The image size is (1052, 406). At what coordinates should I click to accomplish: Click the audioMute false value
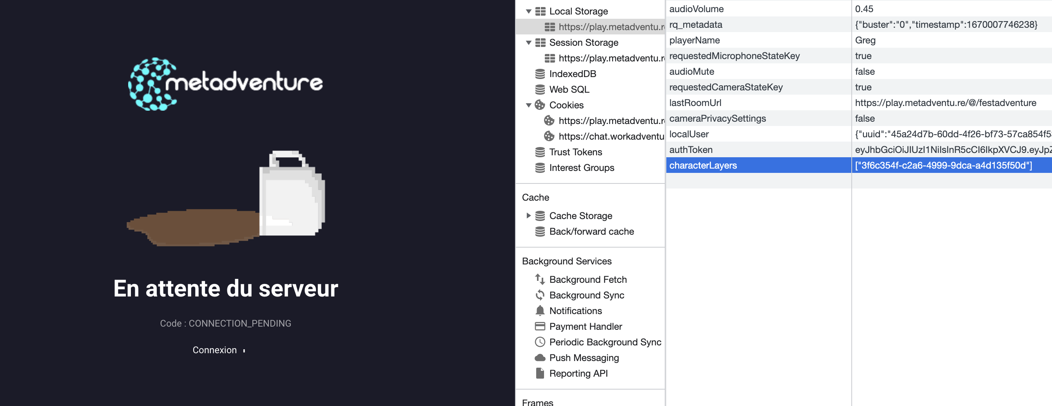pos(865,71)
